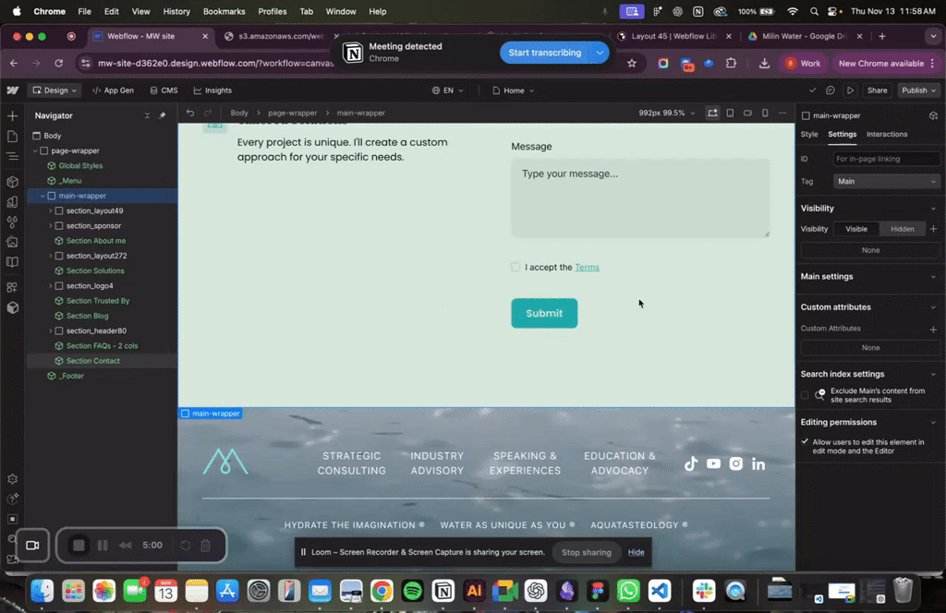Image resolution: width=946 pixels, height=613 pixels.
Task: Select the tablet breakpoint icon
Action: [x=730, y=113]
